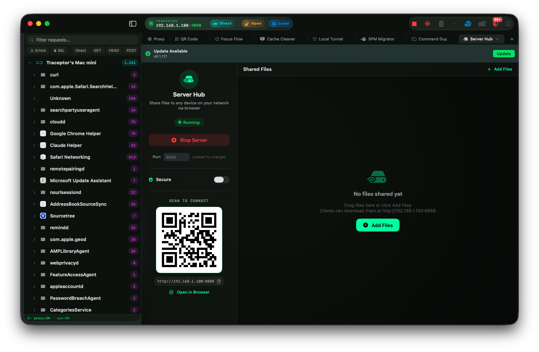Image resolution: width=539 pixels, height=352 pixels.
Task: Open the Local Tunnel tab
Action: 328,39
